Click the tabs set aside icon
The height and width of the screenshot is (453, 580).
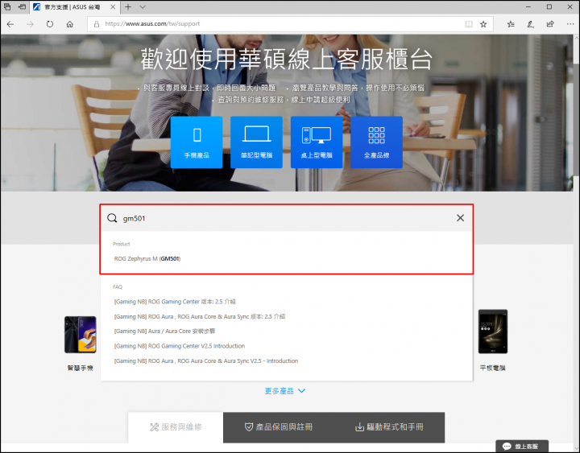[x=7, y=6]
